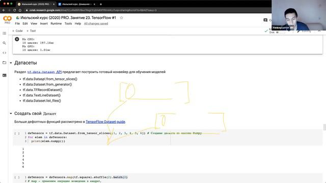Click the All changes saved link
This screenshot has height=183, width=326.
(96, 24)
